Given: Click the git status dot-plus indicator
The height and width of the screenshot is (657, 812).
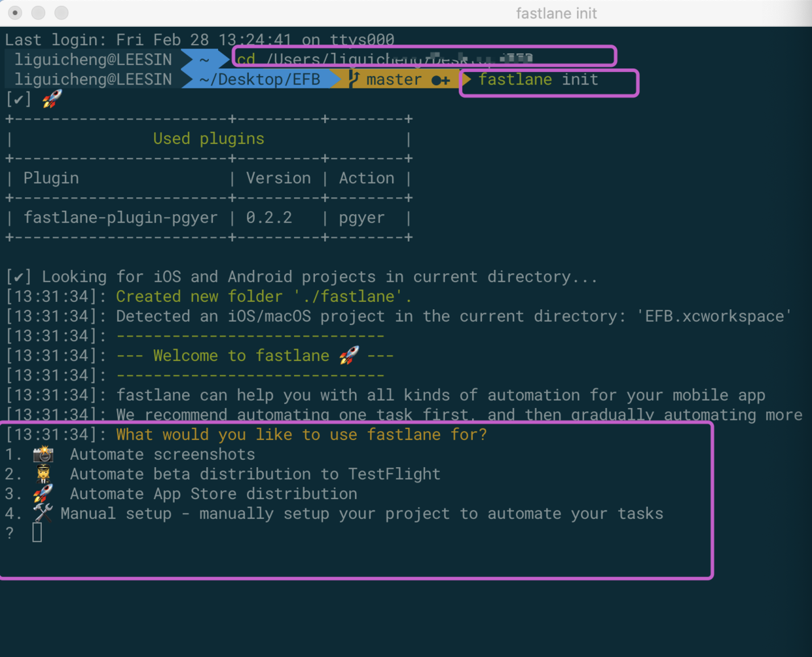Looking at the screenshot, I should 441,80.
